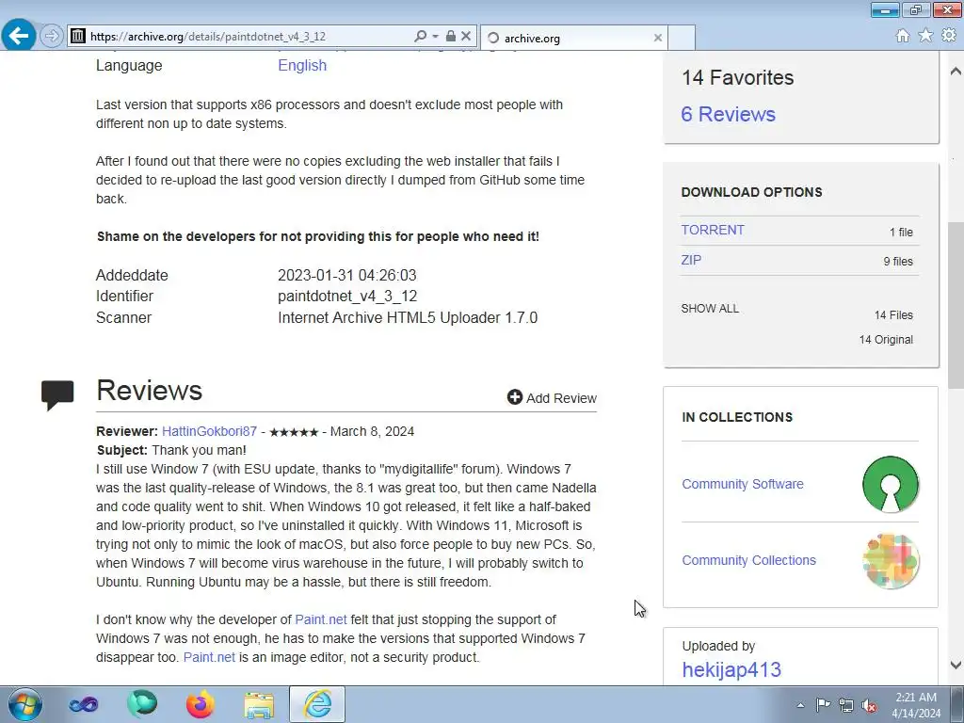Open Windows Explorer folder icon in taskbar

259,704
